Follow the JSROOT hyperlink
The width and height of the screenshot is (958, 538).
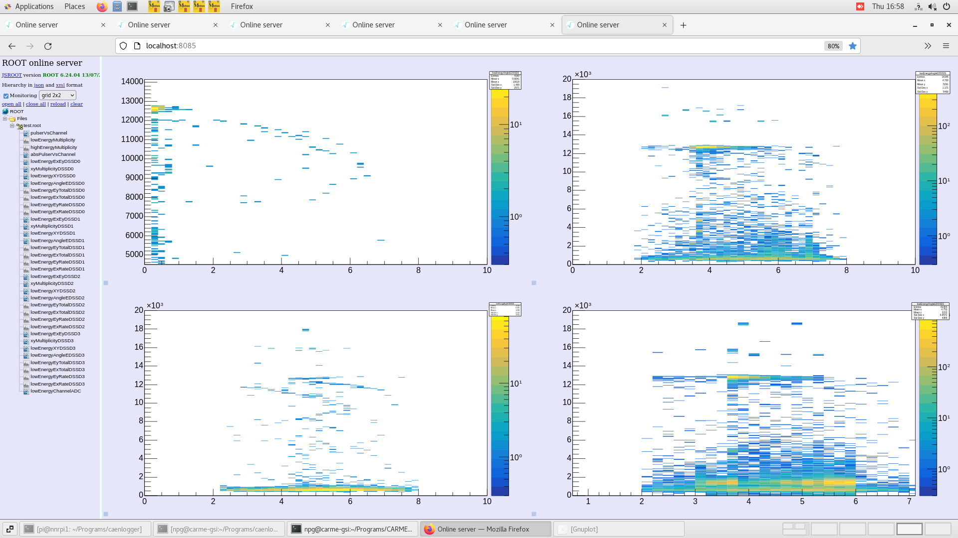point(11,75)
